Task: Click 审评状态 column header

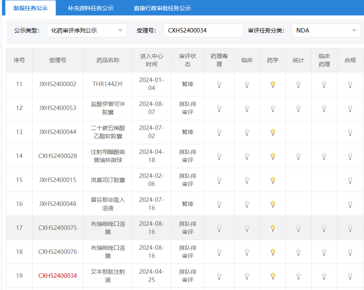Action: point(187,60)
